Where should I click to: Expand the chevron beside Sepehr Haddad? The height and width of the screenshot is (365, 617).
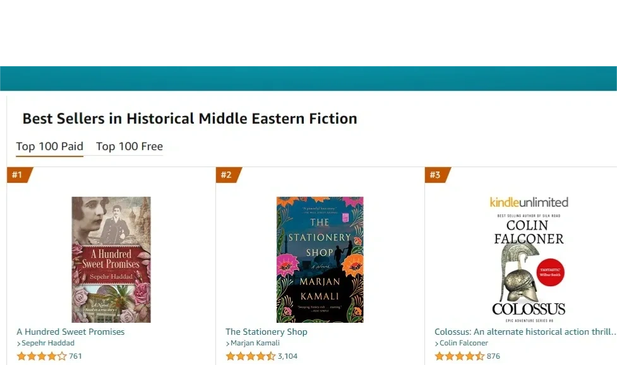click(x=19, y=344)
